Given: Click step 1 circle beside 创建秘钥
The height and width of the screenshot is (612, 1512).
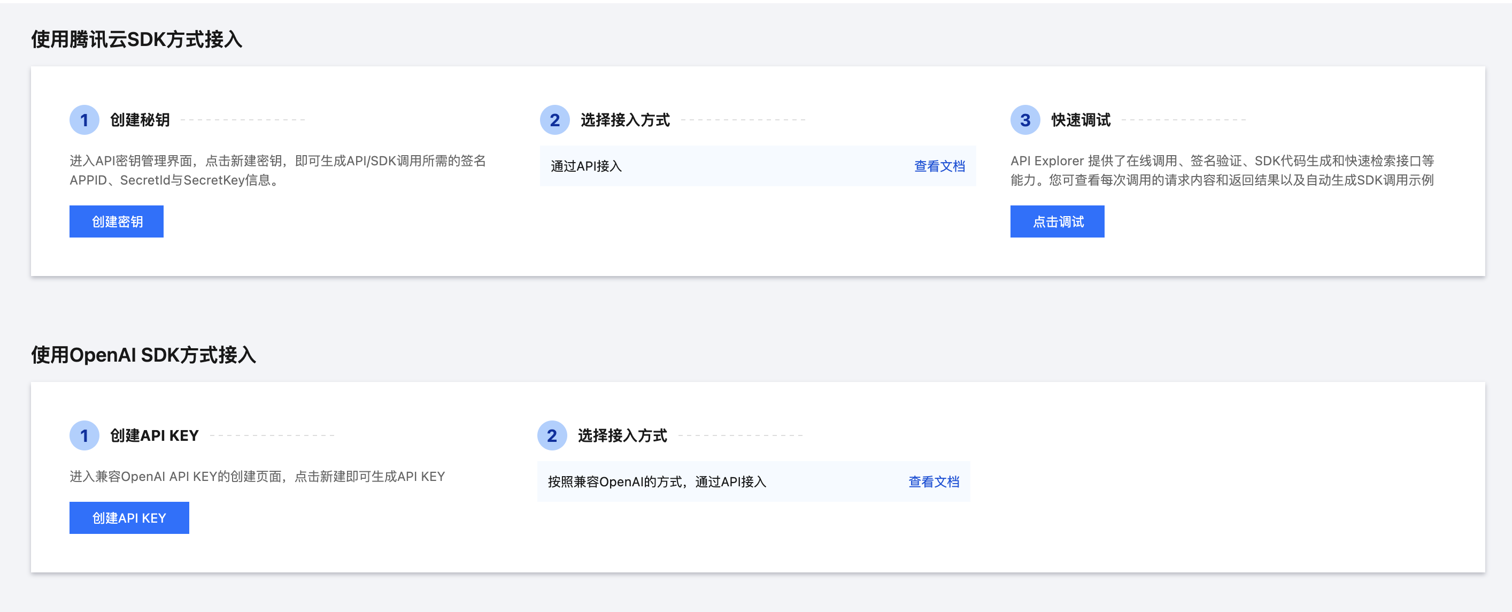Looking at the screenshot, I should [x=84, y=120].
